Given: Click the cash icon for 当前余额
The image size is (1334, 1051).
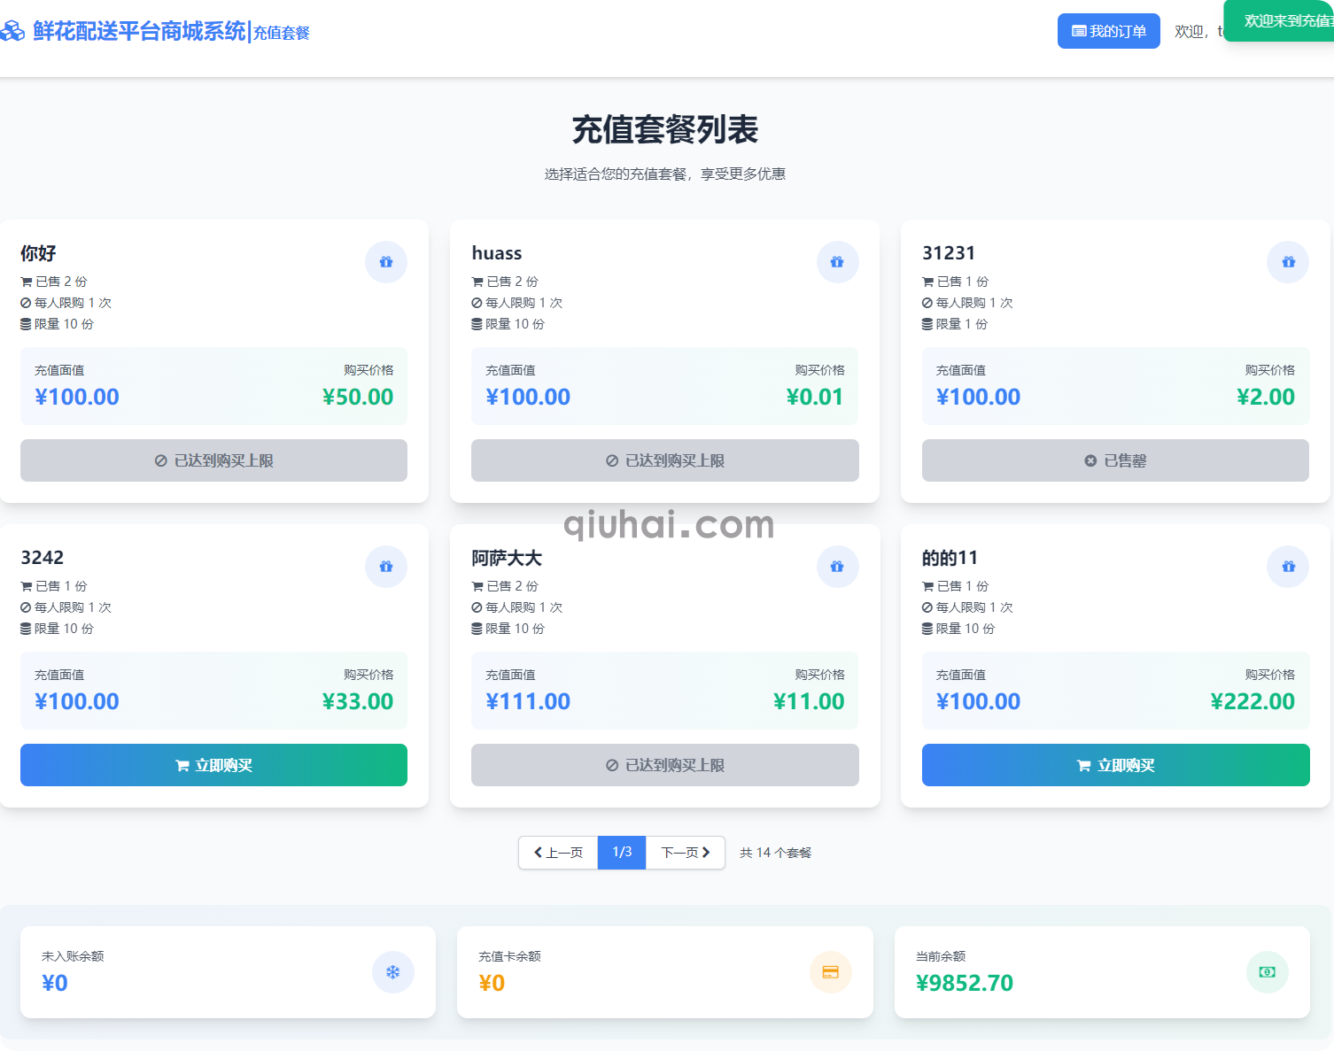Looking at the screenshot, I should click(1267, 972).
